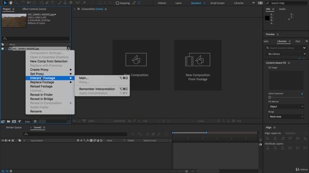Open the Info panel menu icon
The width and height of the screenshot is (309, 173).
273,9
